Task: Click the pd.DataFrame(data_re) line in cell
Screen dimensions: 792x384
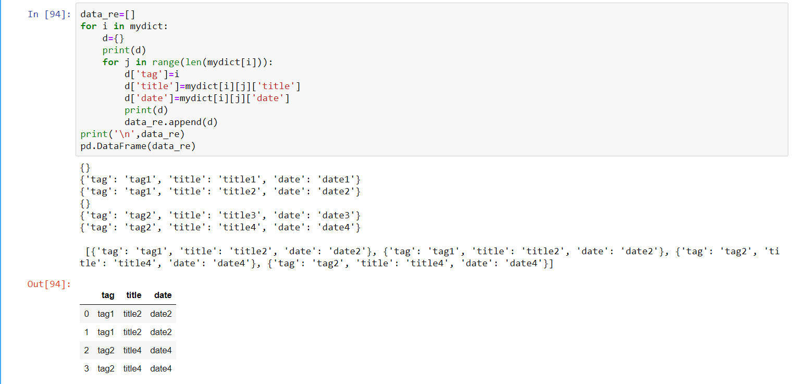Action: [138, 146]
